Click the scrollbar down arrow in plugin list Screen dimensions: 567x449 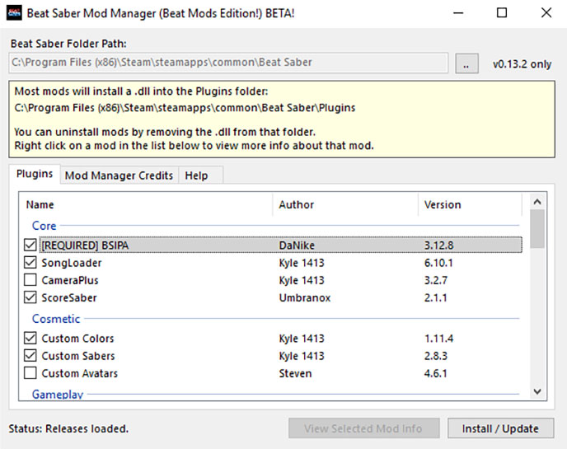pos(537,391)
